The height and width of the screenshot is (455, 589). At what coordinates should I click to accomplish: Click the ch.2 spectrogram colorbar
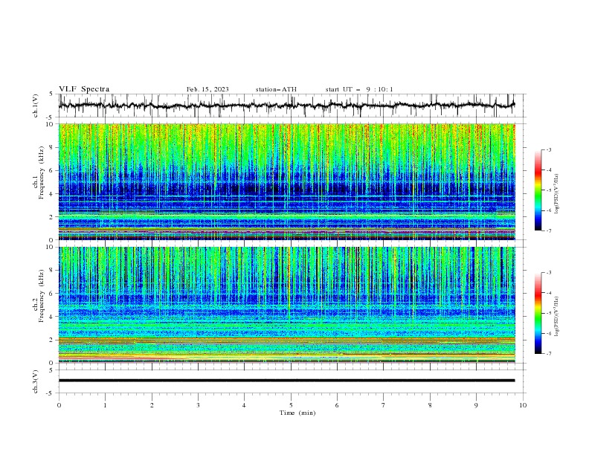coord(538,313)
